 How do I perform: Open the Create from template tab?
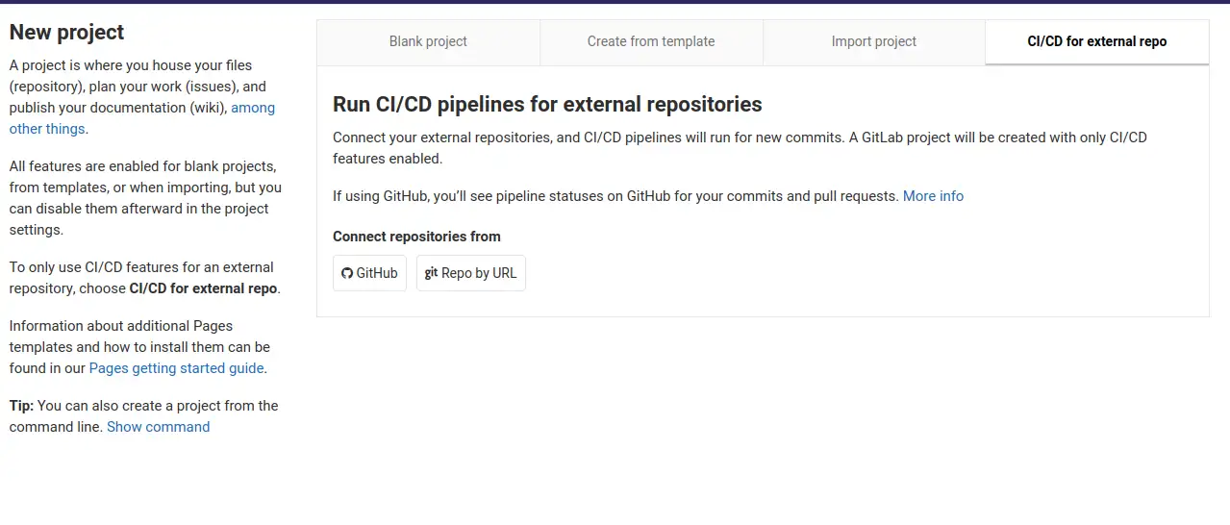pyautogui.click(x=651, y=41)
